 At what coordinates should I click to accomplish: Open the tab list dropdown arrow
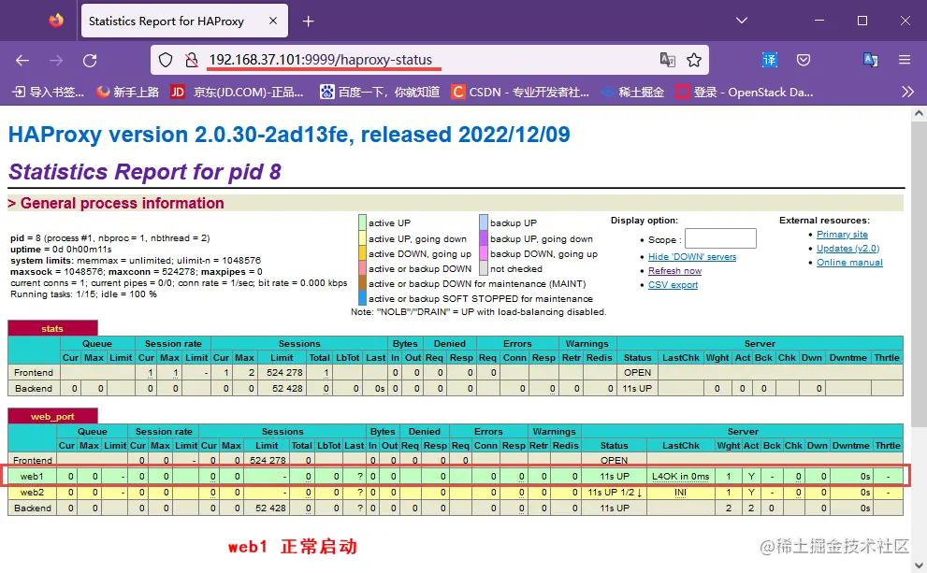[x=741, y=20]
